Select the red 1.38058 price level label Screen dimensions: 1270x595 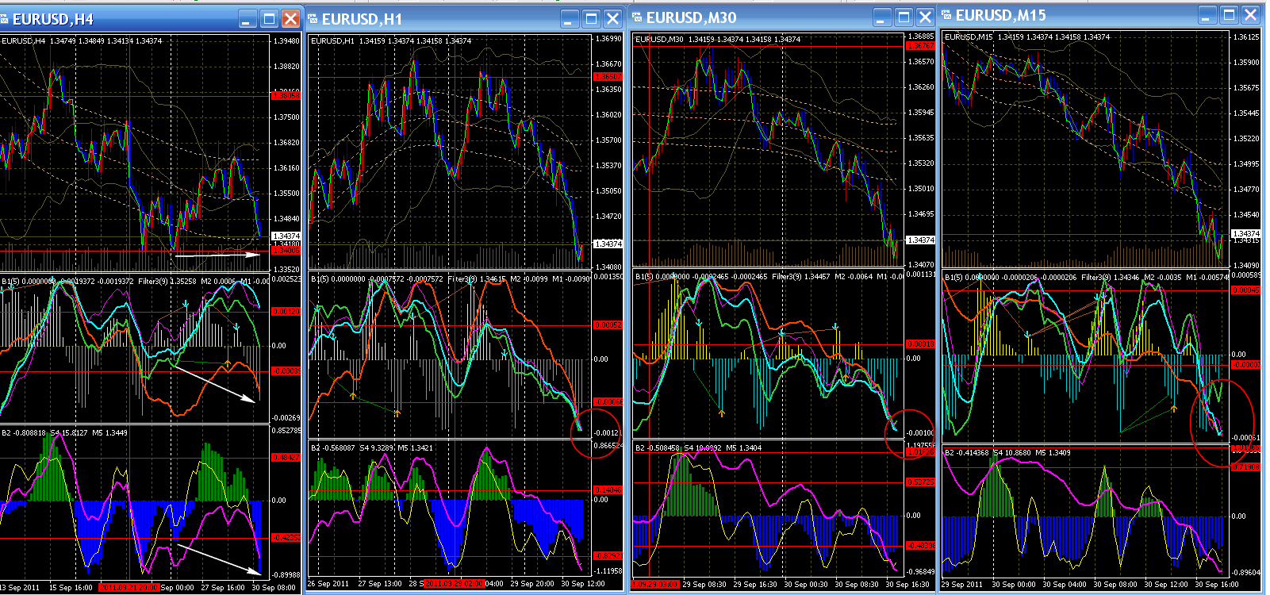pyautogui.click(x=286, y=95)
